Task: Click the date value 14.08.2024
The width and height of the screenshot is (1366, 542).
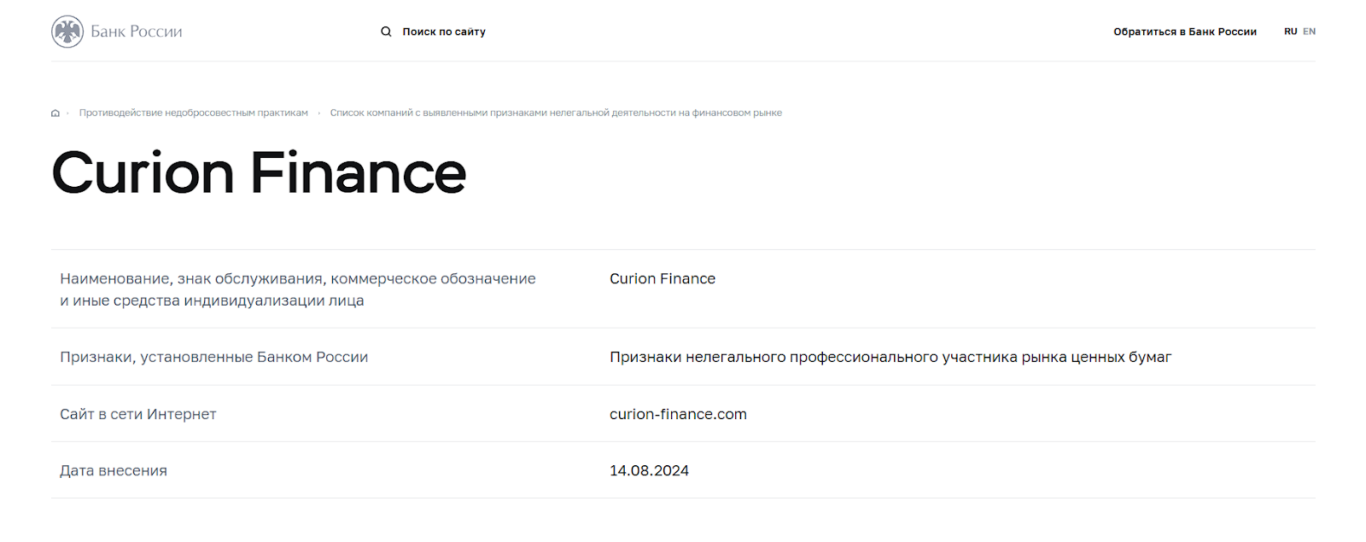Action: tap(649, 470)
